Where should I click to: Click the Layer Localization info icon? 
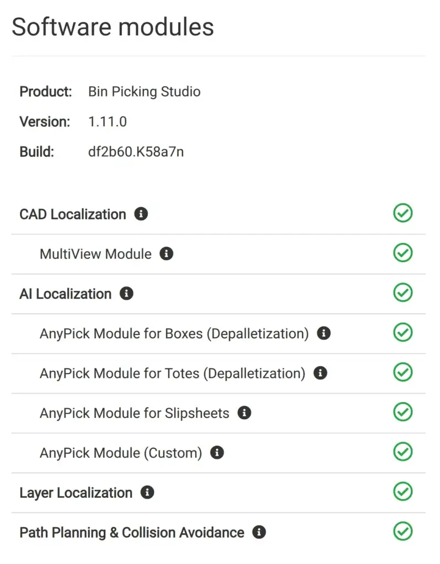tap(147, 492)
